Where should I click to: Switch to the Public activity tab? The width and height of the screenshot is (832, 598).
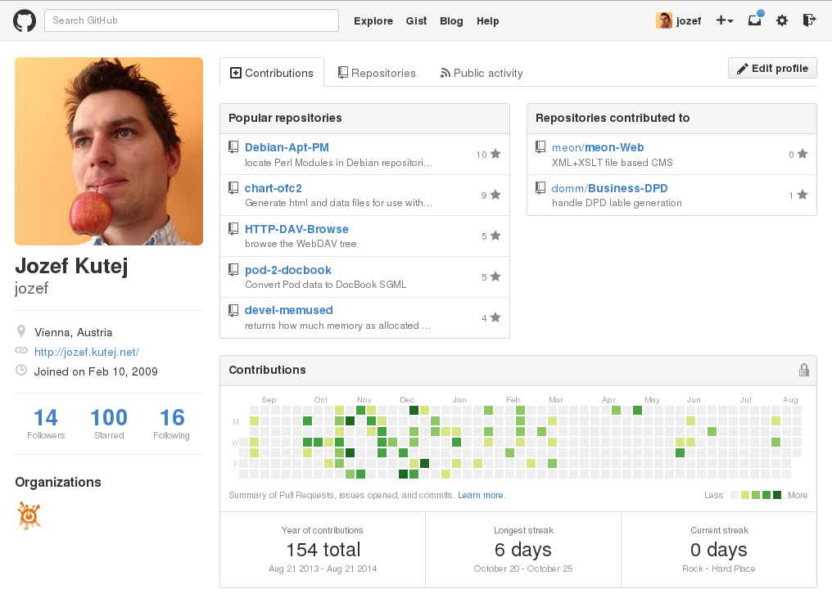482,73
